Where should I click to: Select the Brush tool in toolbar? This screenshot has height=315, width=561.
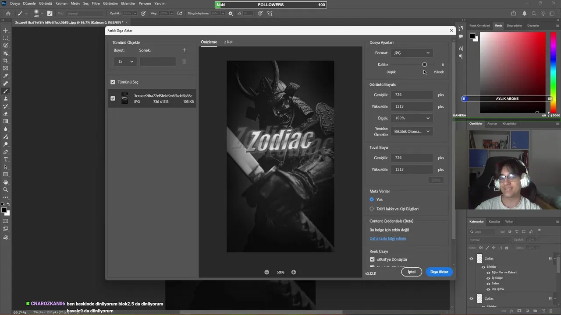(x=6, y=91)
